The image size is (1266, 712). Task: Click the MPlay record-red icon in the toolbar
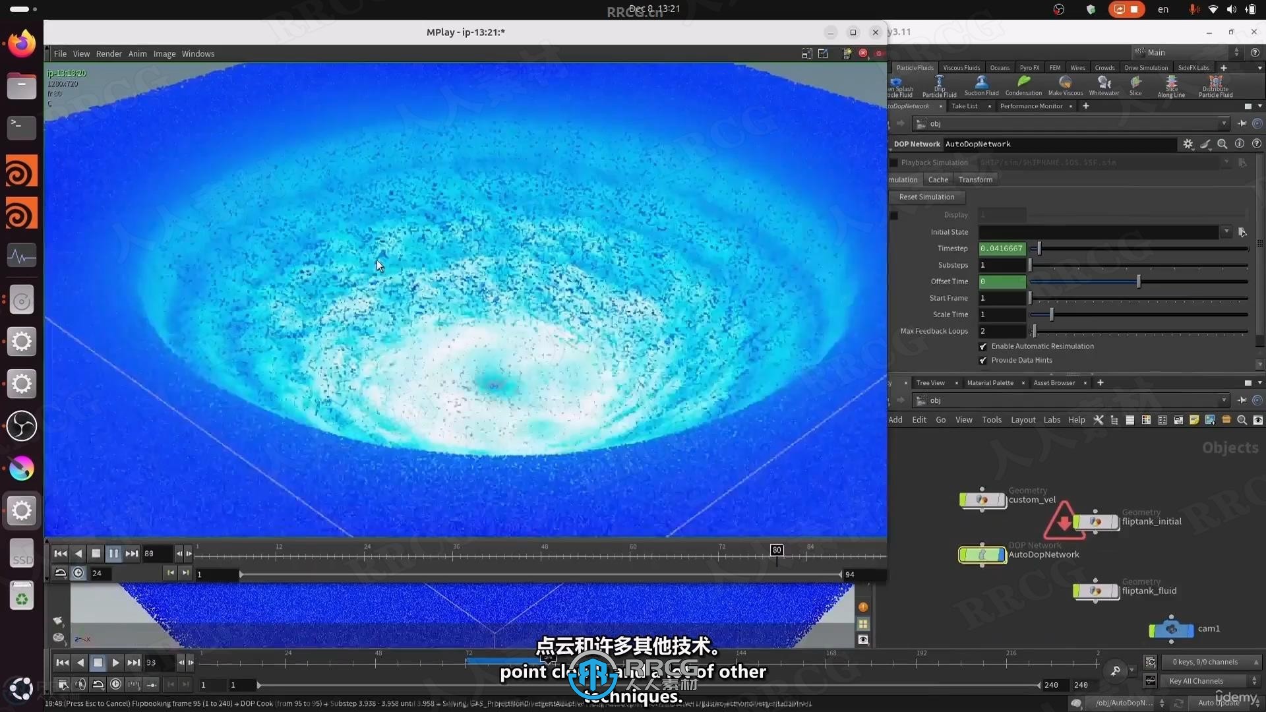[862, 53]
